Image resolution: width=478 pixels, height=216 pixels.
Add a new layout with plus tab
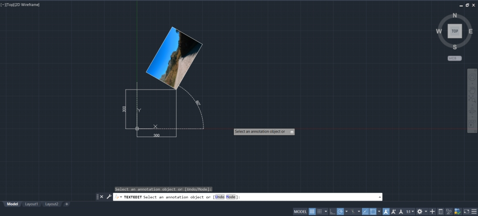67,204
